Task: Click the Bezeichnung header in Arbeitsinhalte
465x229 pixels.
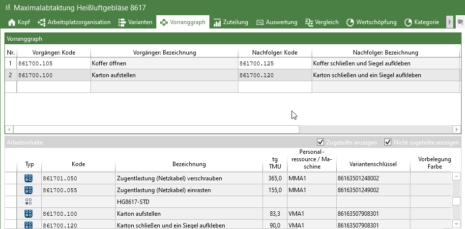Action: pyautogui.click(x=189, y=164)
